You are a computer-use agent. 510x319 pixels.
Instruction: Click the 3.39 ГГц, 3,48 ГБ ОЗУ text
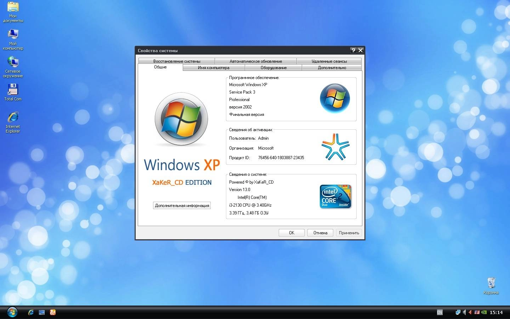tap(249, 213)
